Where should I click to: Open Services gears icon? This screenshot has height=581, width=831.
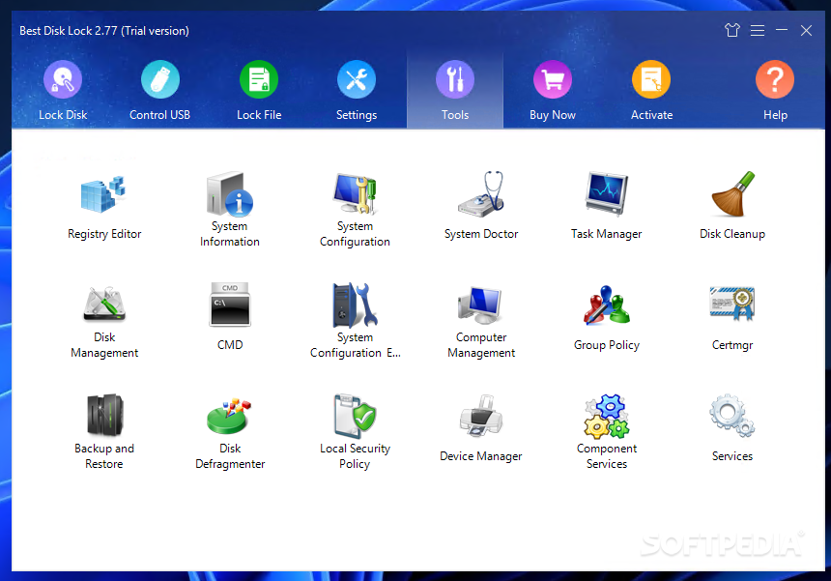coord(731,428)
